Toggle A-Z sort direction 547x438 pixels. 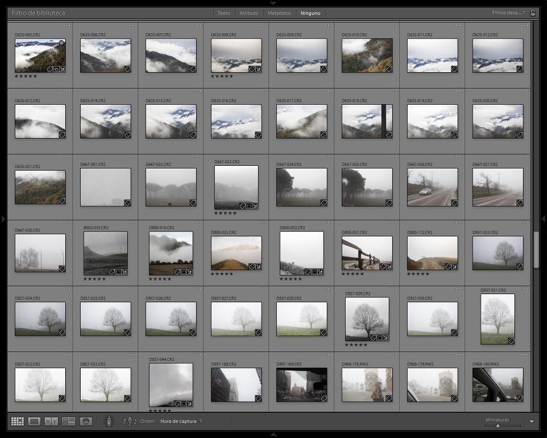point(130,421)
